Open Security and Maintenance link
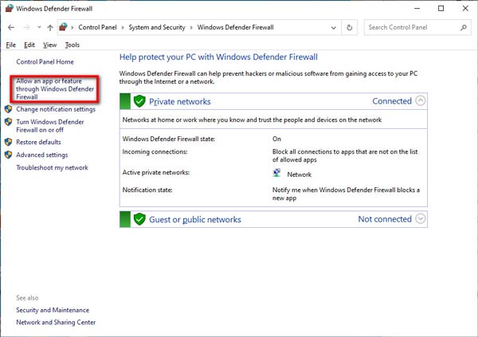 click(53, 310)
